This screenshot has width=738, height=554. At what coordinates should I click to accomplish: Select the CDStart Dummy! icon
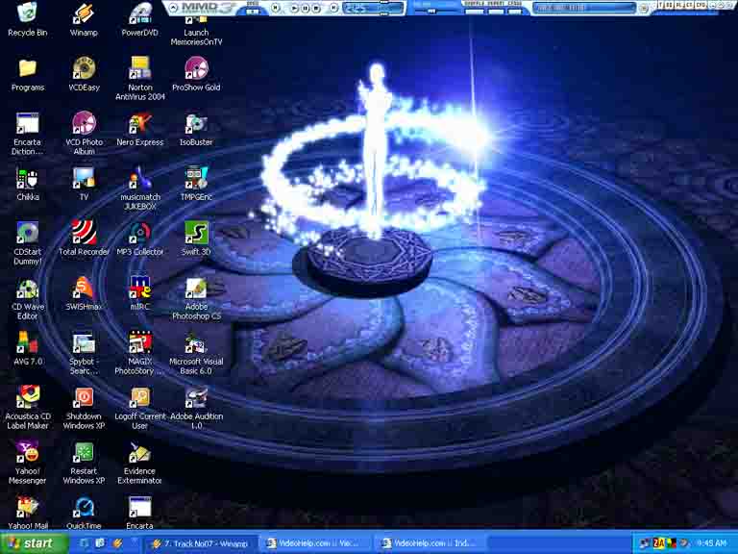[27, 243]
